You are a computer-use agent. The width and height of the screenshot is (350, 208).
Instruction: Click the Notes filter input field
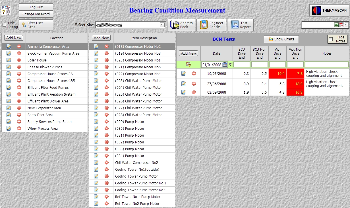pyautogui.click(x=327, y=65)
